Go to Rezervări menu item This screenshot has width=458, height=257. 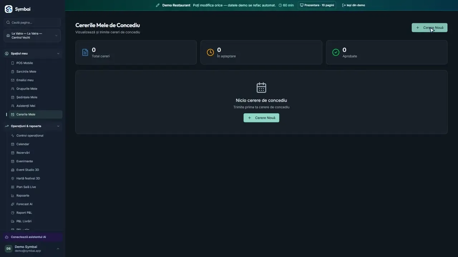coord(35,153)
